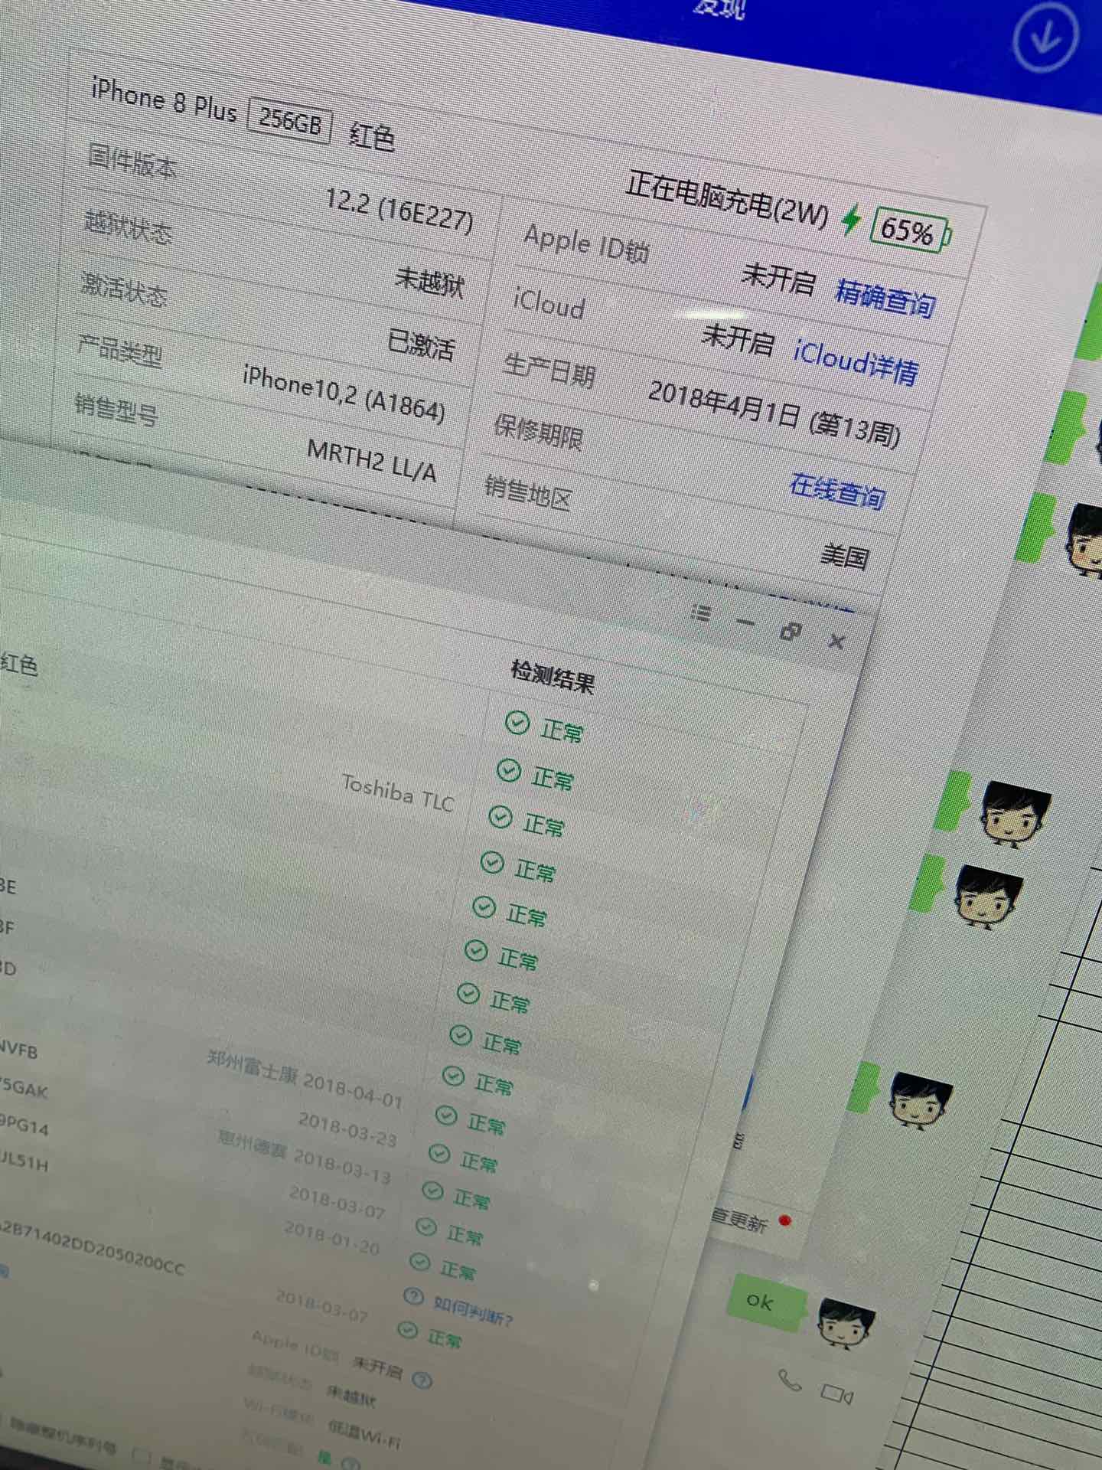Click the question mark icon before 如何判断?

(413, 1296)
